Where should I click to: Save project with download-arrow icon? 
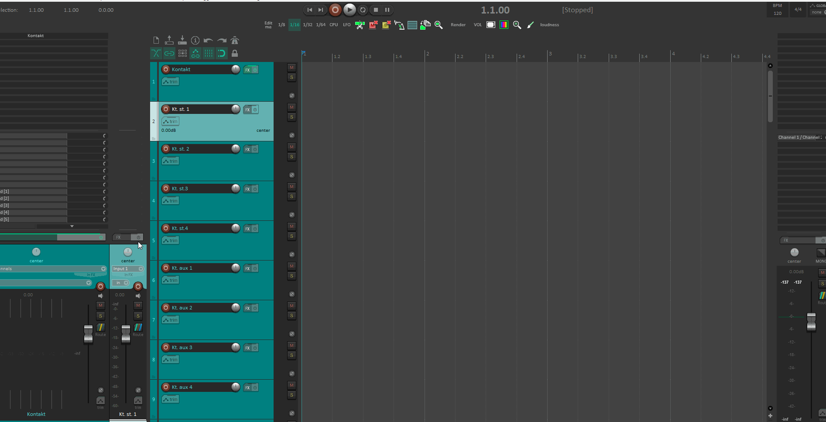(x=182, y=41)
